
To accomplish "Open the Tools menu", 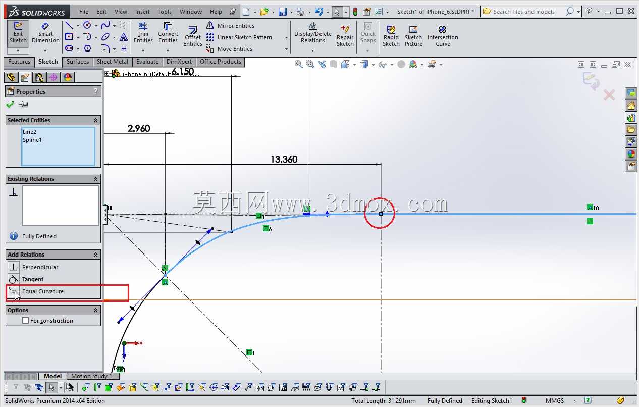I will [165, 12].
